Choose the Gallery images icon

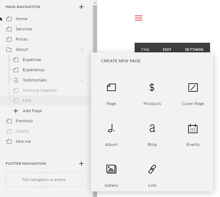(x=111, y=169)
